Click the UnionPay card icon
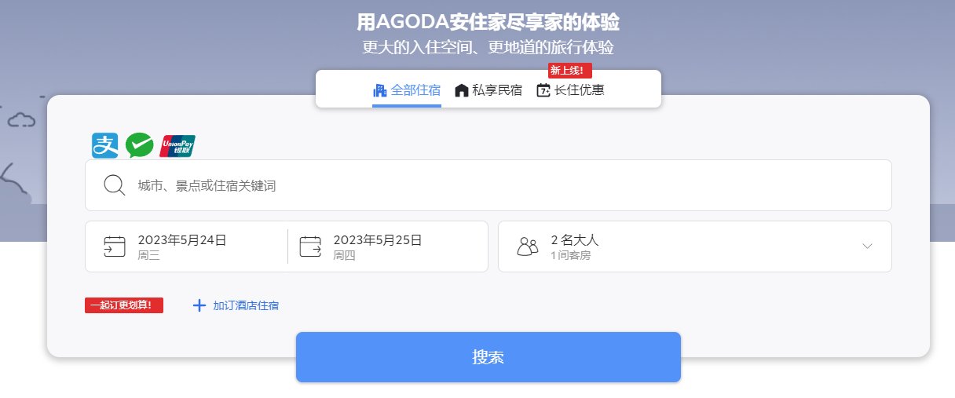 tap(177, 146)
